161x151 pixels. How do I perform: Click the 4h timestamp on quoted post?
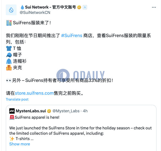click(x=85, y=111)
